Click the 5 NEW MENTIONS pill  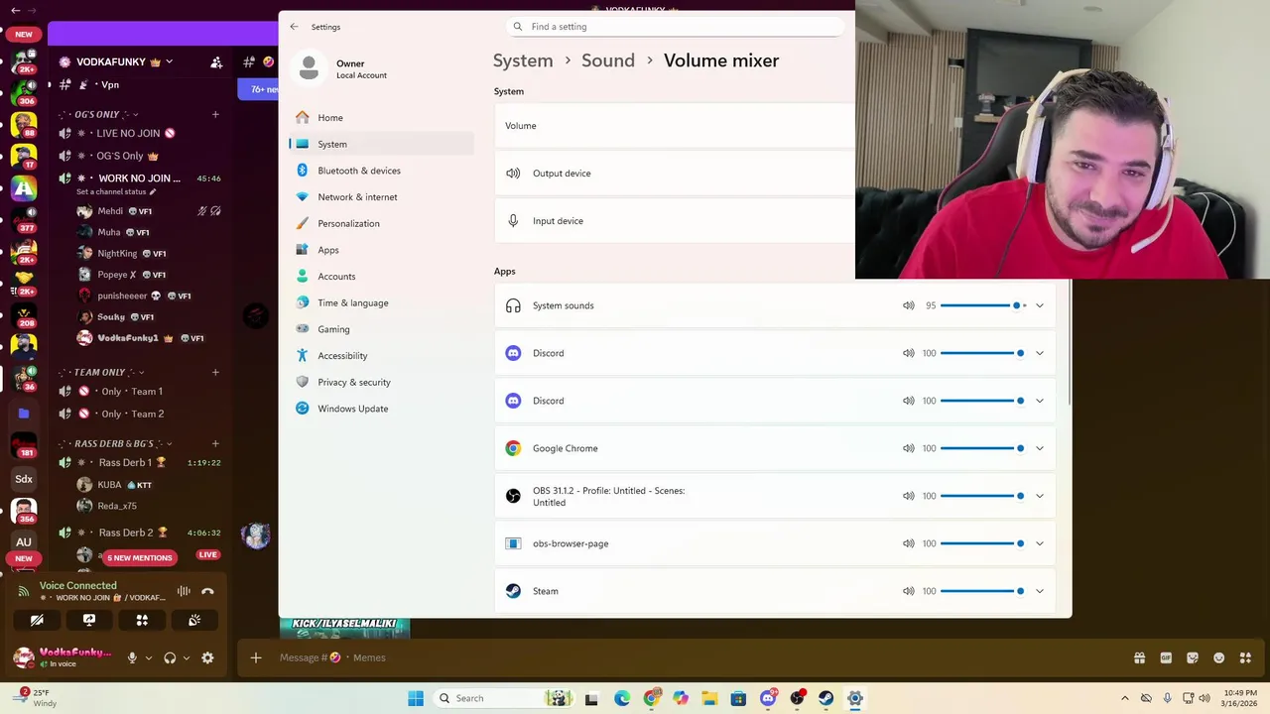coord(139,557)
